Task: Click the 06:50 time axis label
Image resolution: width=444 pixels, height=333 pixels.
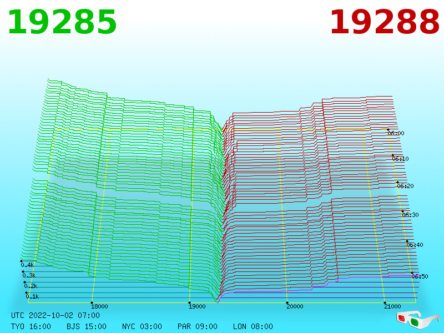Action: (x=420, y=276)
